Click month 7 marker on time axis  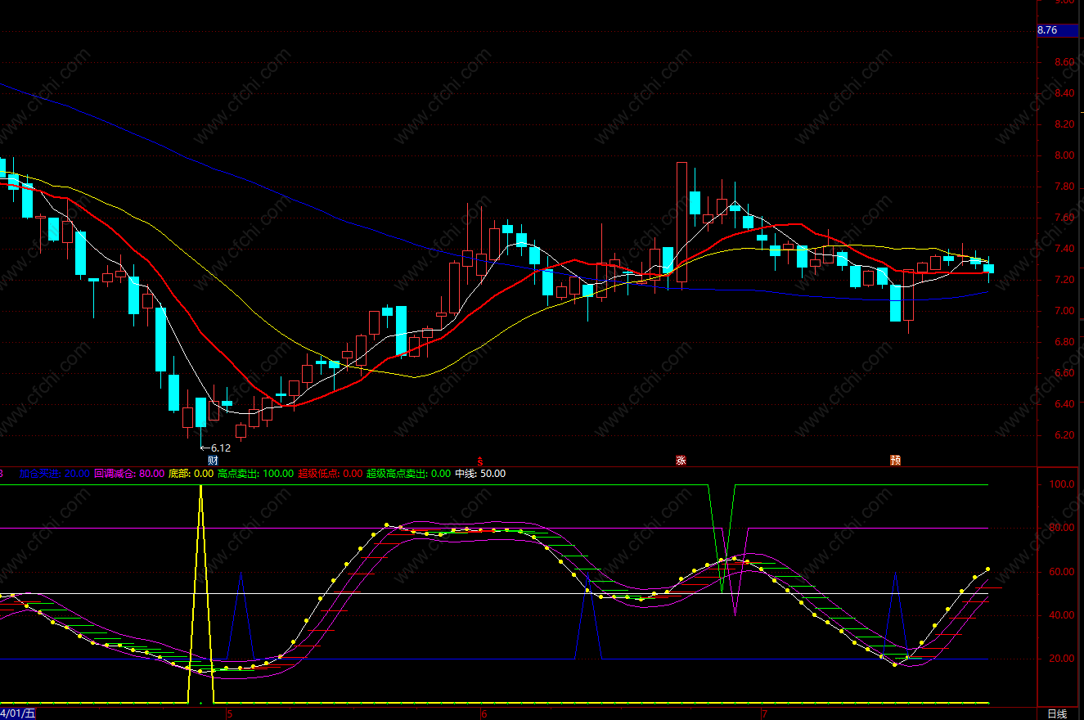[x=764, y=714]
